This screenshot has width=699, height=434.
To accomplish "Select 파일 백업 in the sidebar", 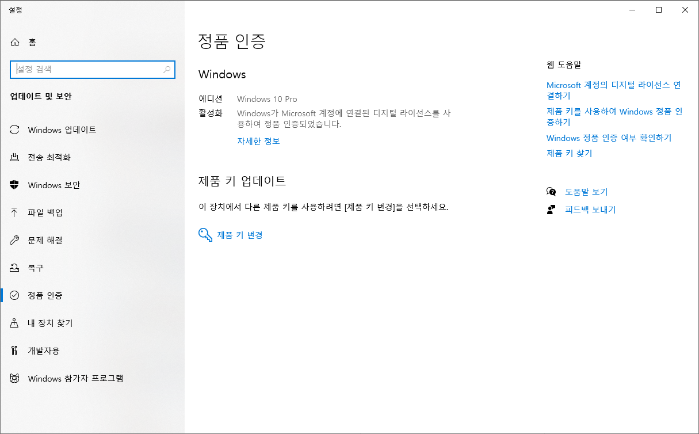I will pyautogui.click(x=93, y=212).
